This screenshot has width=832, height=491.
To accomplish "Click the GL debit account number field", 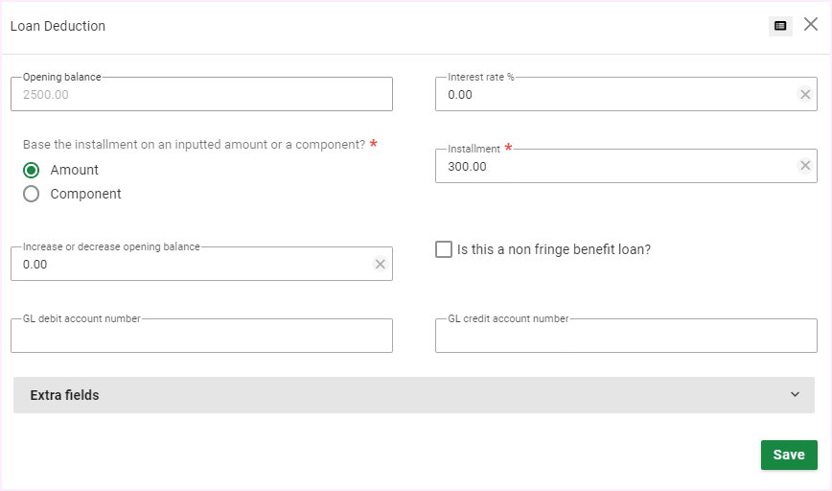I will tap(201, 337).
